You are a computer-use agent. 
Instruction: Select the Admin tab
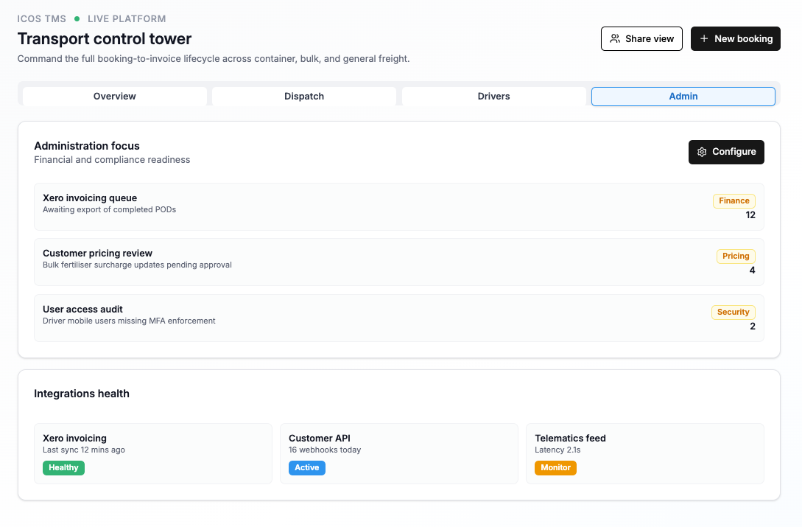coord(683,97)
